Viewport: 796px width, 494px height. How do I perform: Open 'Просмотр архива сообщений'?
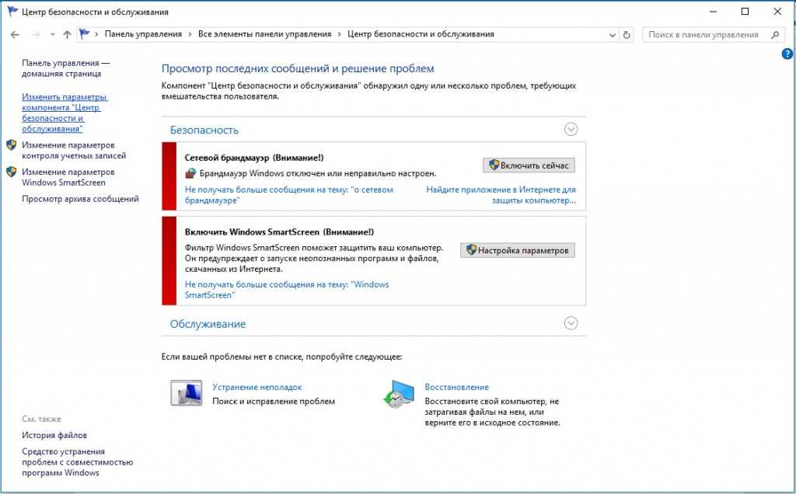(x=80, y=199)
